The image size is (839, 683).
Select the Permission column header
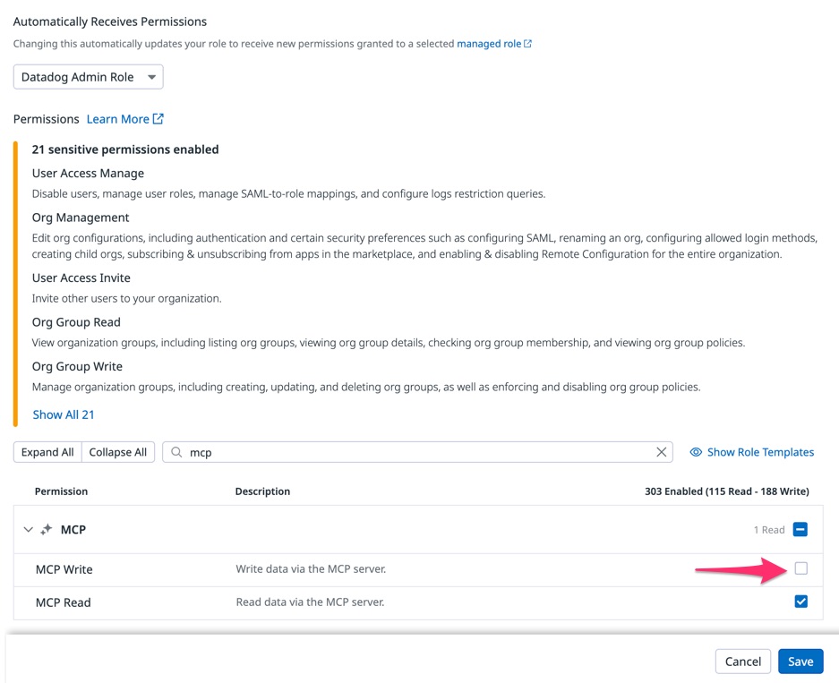[x=61, y=491]
